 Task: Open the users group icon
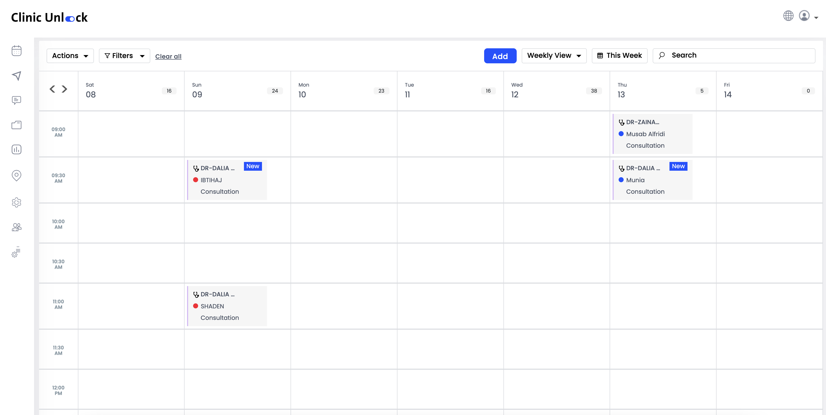pyautogui.click(x=16, y=227)
